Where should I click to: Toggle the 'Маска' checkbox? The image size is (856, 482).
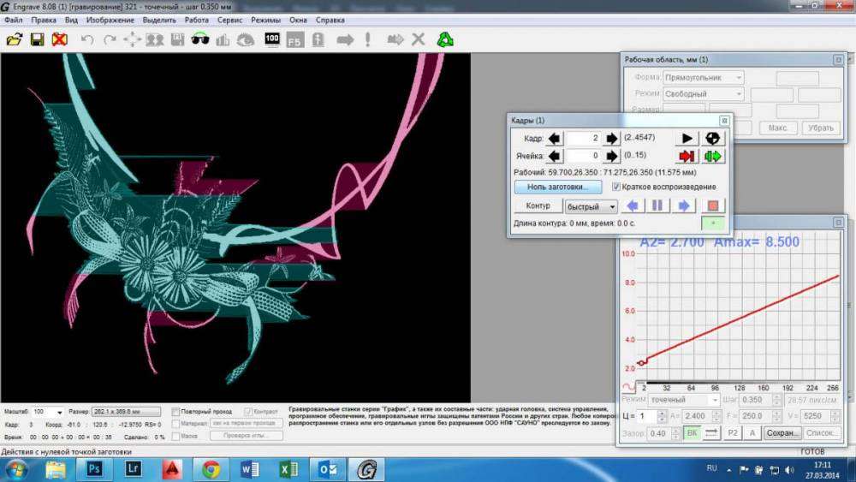click(x=175, y=436)
